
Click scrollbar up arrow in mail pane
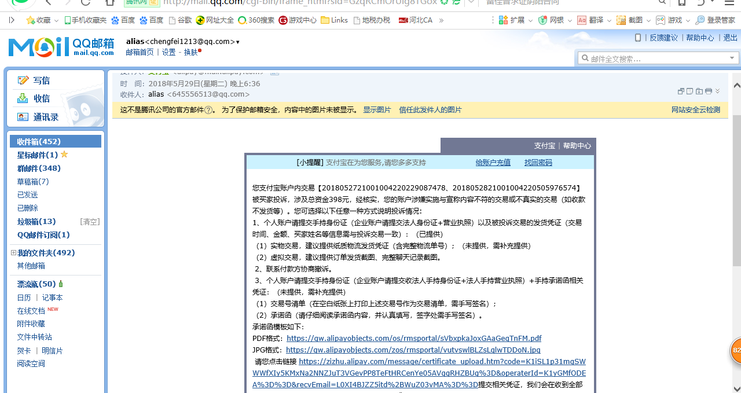pyautogui.click(x=737, y=86)
